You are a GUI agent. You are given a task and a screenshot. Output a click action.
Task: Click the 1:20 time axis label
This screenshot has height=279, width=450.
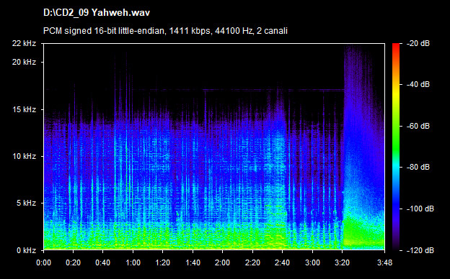coord(163,262)
